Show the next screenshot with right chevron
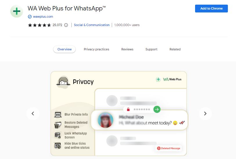The image size is (236, 159). [205, 114]
